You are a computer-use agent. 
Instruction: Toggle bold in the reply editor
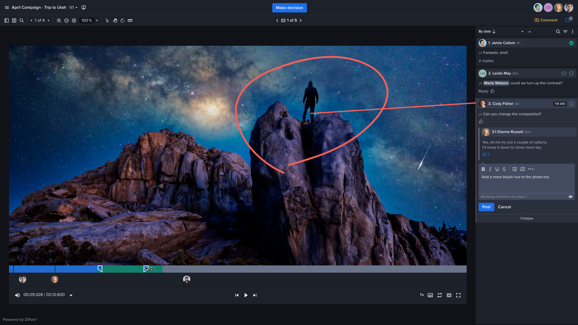coord(483,169)
